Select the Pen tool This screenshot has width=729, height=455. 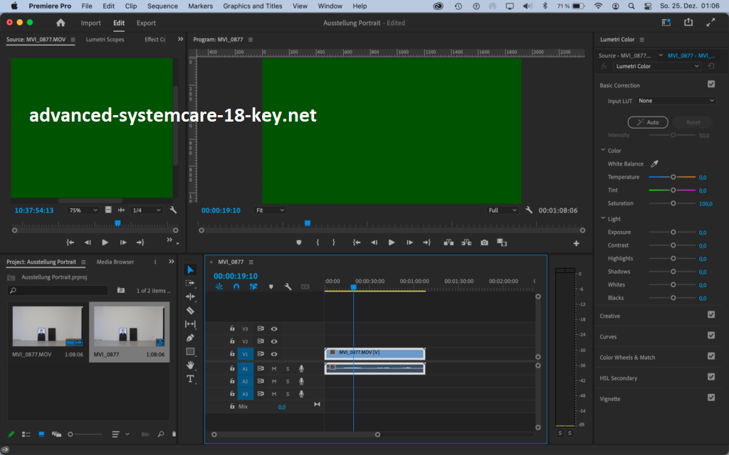pos(190,338)
